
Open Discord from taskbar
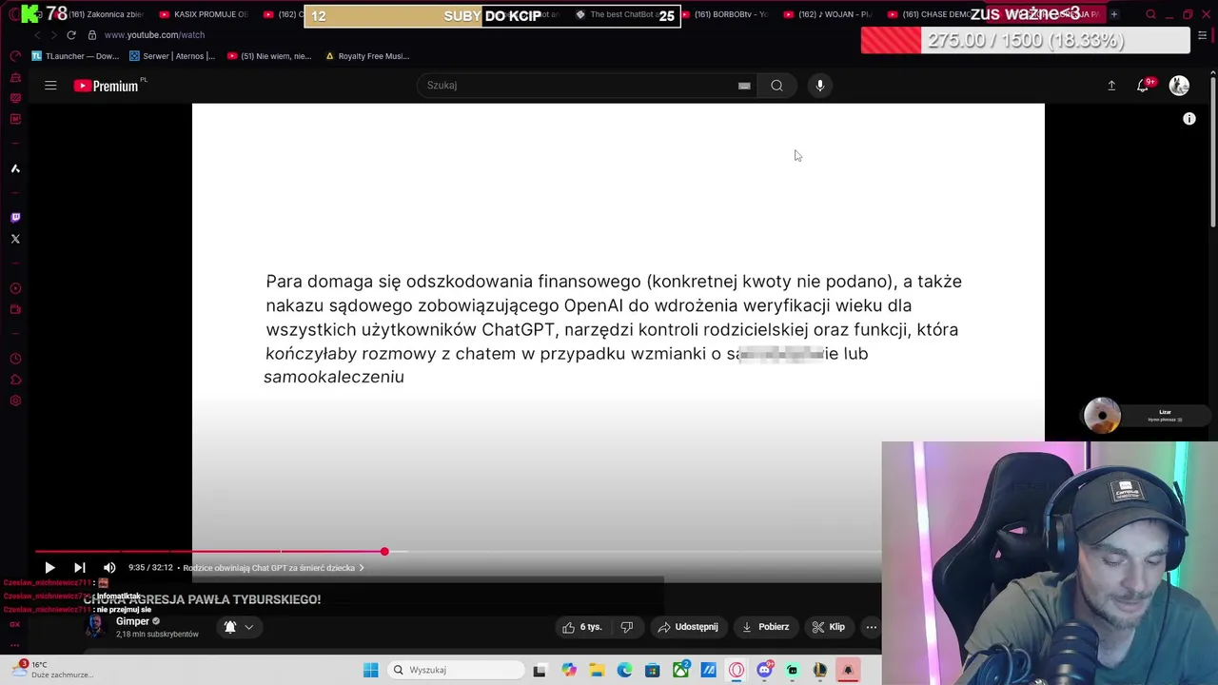point(764,670)
